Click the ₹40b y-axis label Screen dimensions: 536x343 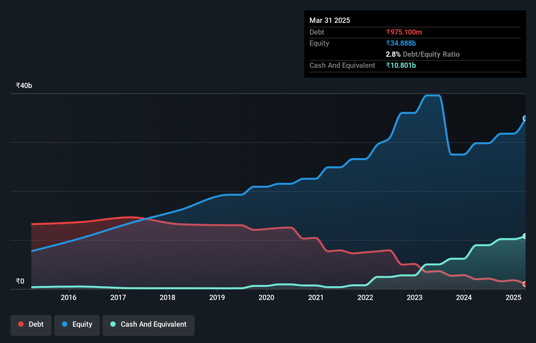(x=24, y=85)
